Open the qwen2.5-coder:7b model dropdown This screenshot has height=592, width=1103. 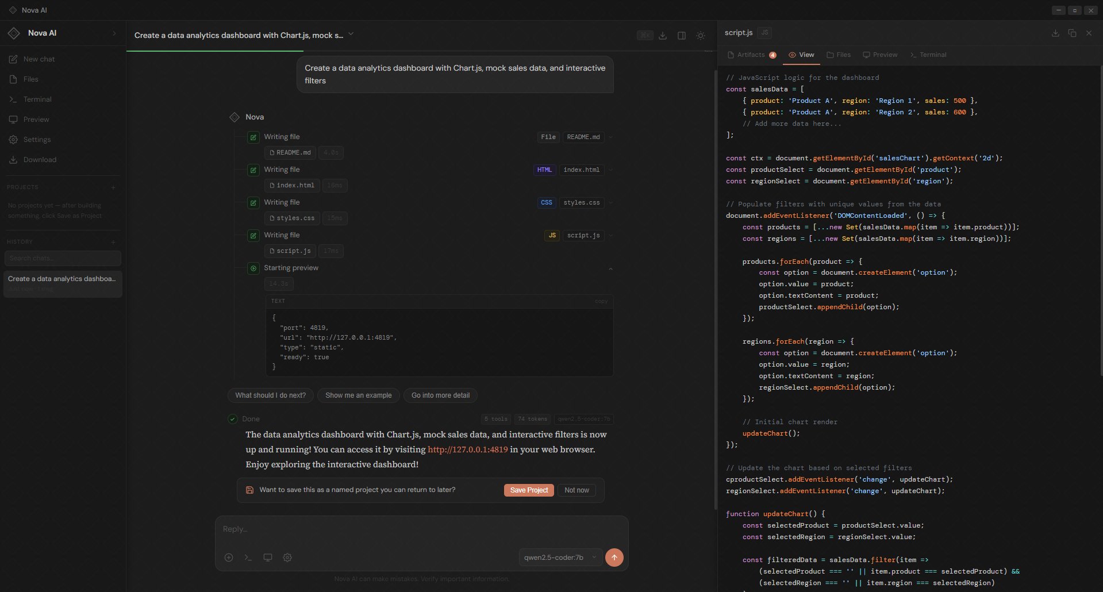point(560,558)
